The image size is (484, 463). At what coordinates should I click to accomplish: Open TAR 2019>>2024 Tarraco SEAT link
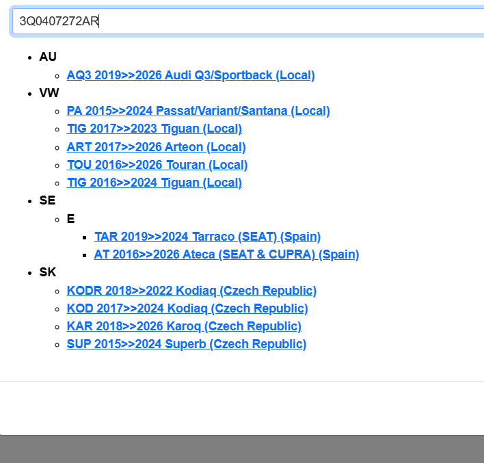[207, 237]
